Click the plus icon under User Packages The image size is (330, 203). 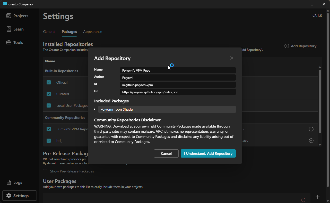317,197
